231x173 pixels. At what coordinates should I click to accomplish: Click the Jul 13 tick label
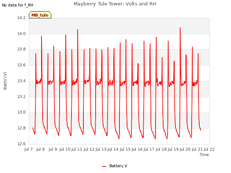[x=101, y=149]
